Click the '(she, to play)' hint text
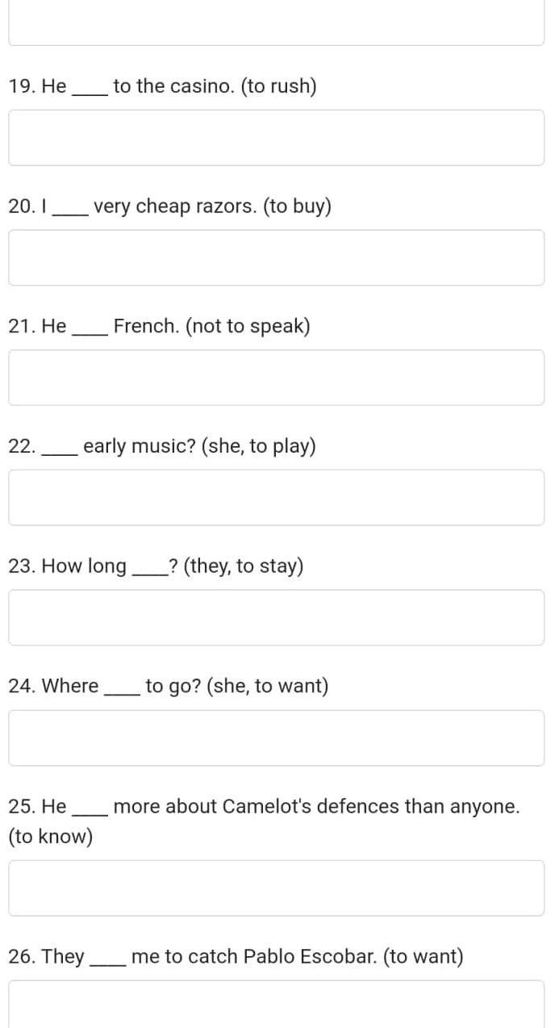Image resolution: width=559 pixels, height=1028 pixels. [259, 446]
